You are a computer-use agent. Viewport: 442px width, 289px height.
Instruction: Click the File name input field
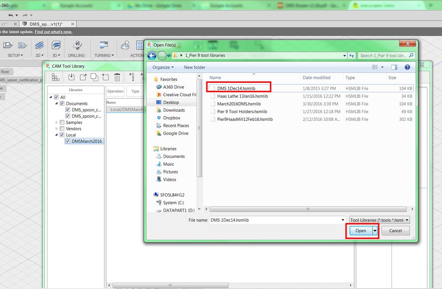click(x=275, y=220)
